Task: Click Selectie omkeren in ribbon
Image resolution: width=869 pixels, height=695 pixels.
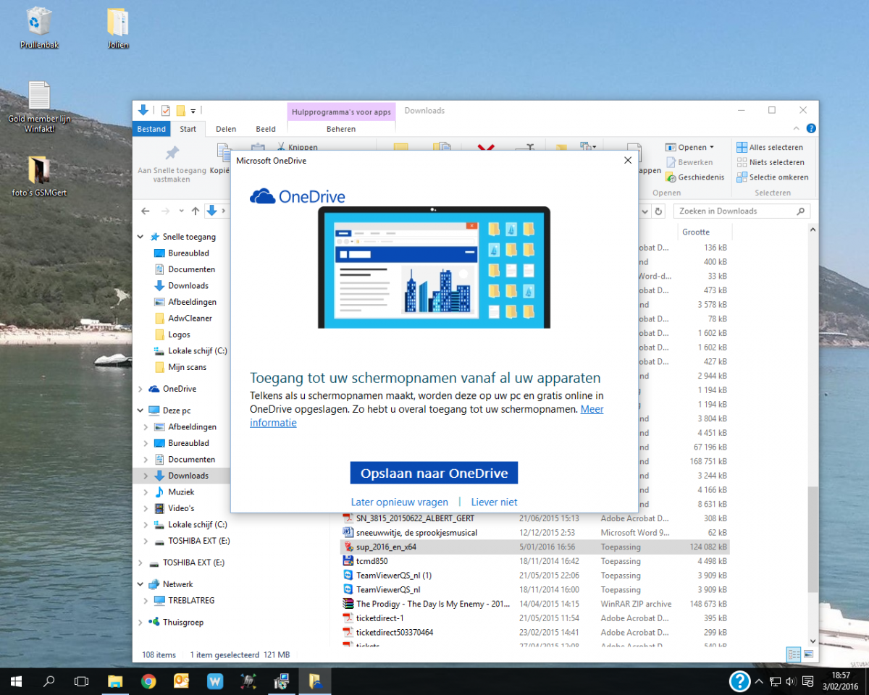Action: point(773,177)
